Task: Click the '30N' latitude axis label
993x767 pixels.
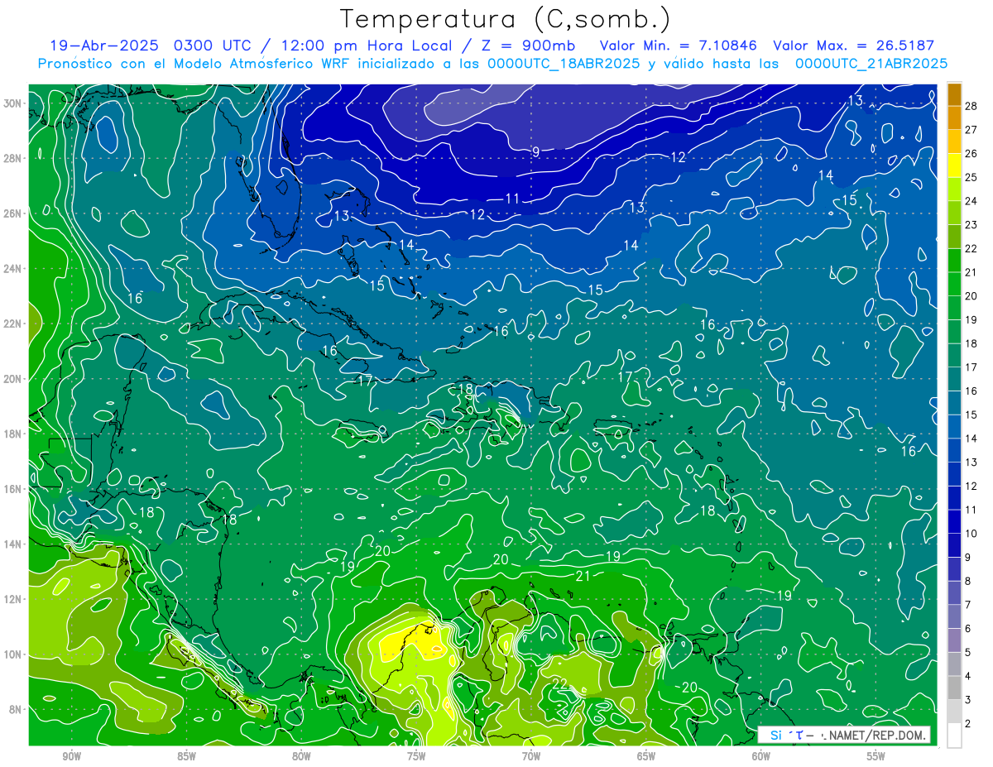Action: [13, 103]
